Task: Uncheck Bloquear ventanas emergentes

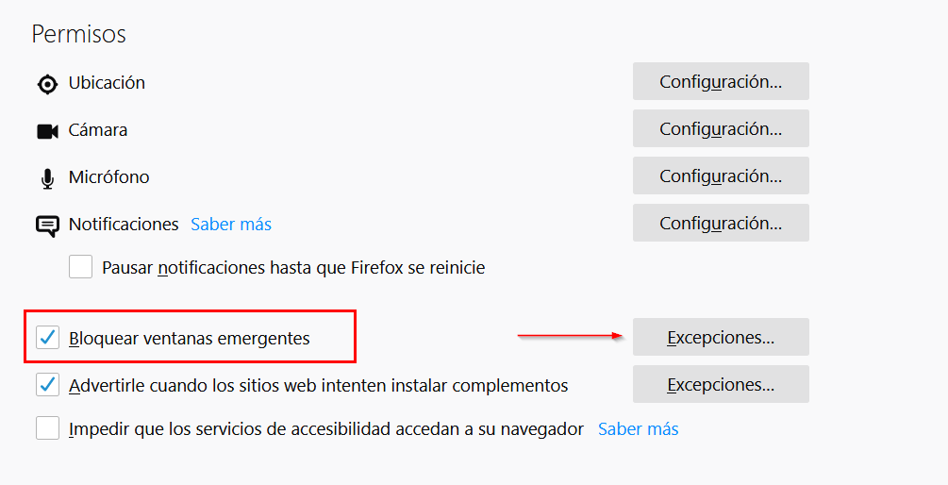Action: coord(48,337)
